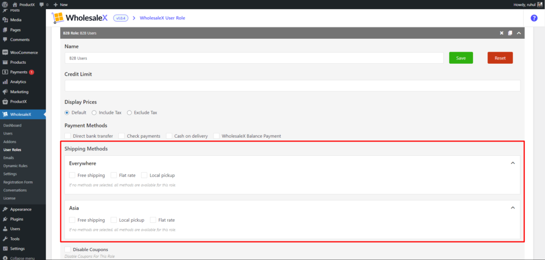Viewport: 545px width, 260px height.
Task: Tick WholesaleX Balance Payment checkbox
Action: point(216,136)
